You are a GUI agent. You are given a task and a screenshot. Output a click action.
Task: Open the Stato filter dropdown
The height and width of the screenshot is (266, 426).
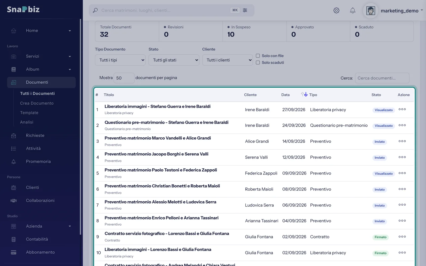[x=174, y=60]
